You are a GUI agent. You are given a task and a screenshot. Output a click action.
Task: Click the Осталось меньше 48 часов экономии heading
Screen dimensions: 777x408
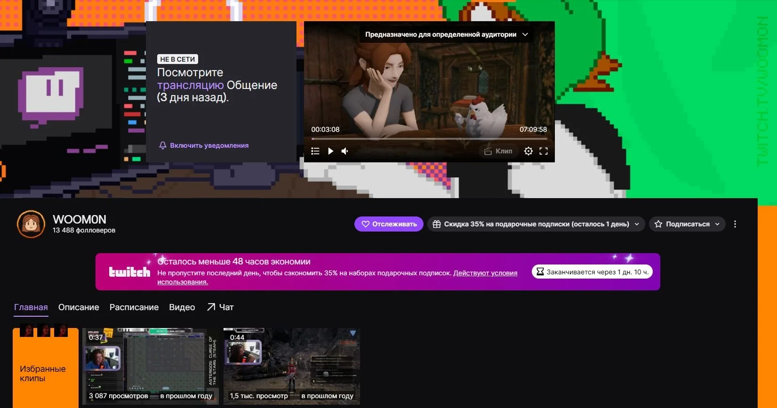point(234,262)
